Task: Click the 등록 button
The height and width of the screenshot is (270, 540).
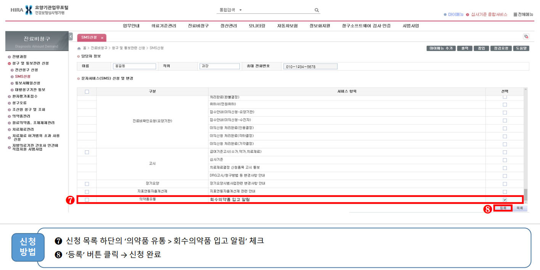Action: [x=503, y=208]
